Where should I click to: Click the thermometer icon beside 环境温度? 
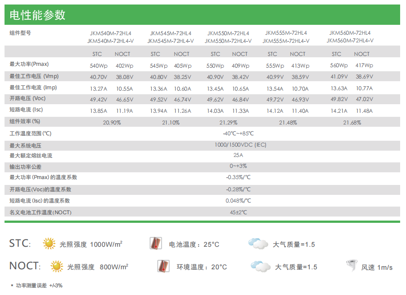163,266
